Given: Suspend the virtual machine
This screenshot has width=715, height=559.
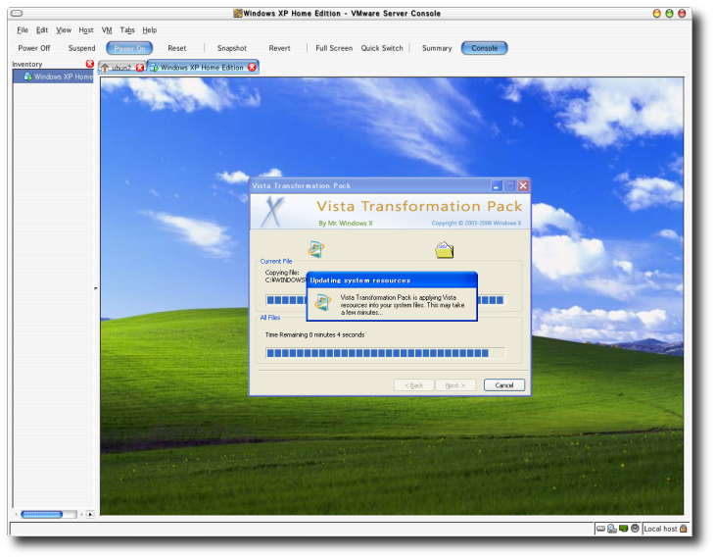Looking at the screenshot, I should click(81, 48).
